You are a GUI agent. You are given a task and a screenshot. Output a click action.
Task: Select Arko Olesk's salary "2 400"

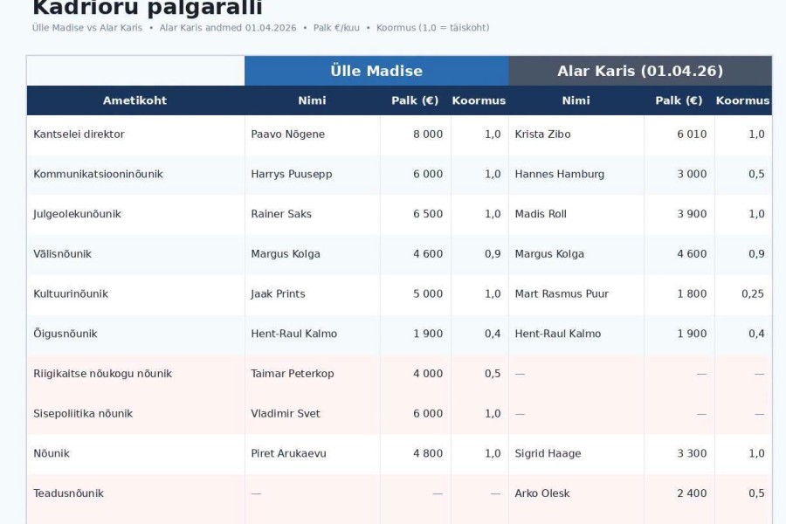pos(692,493)
